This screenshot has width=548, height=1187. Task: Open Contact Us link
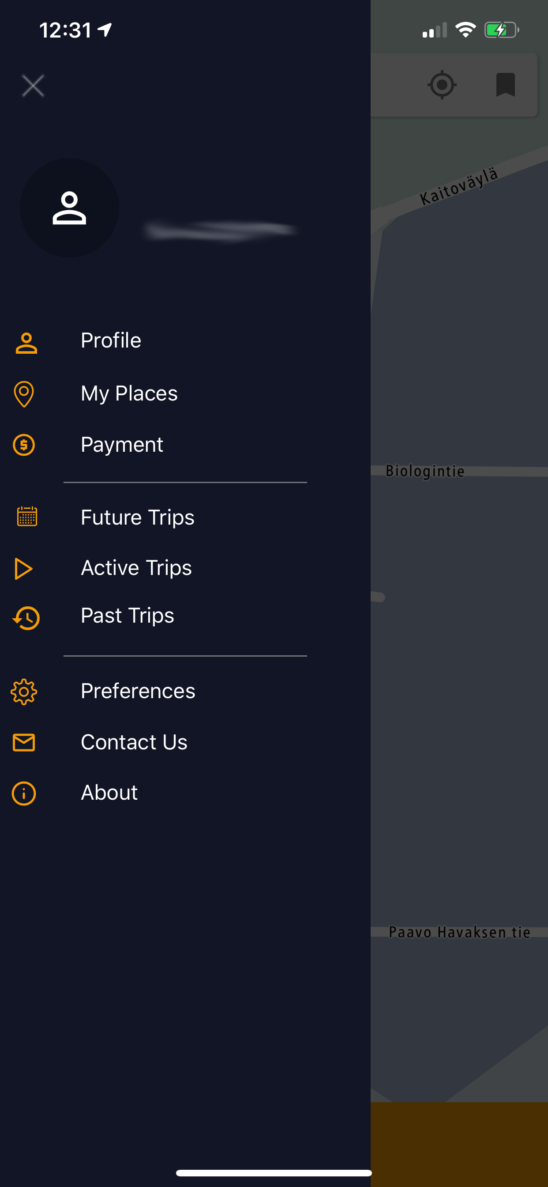(x=134, y=742)
